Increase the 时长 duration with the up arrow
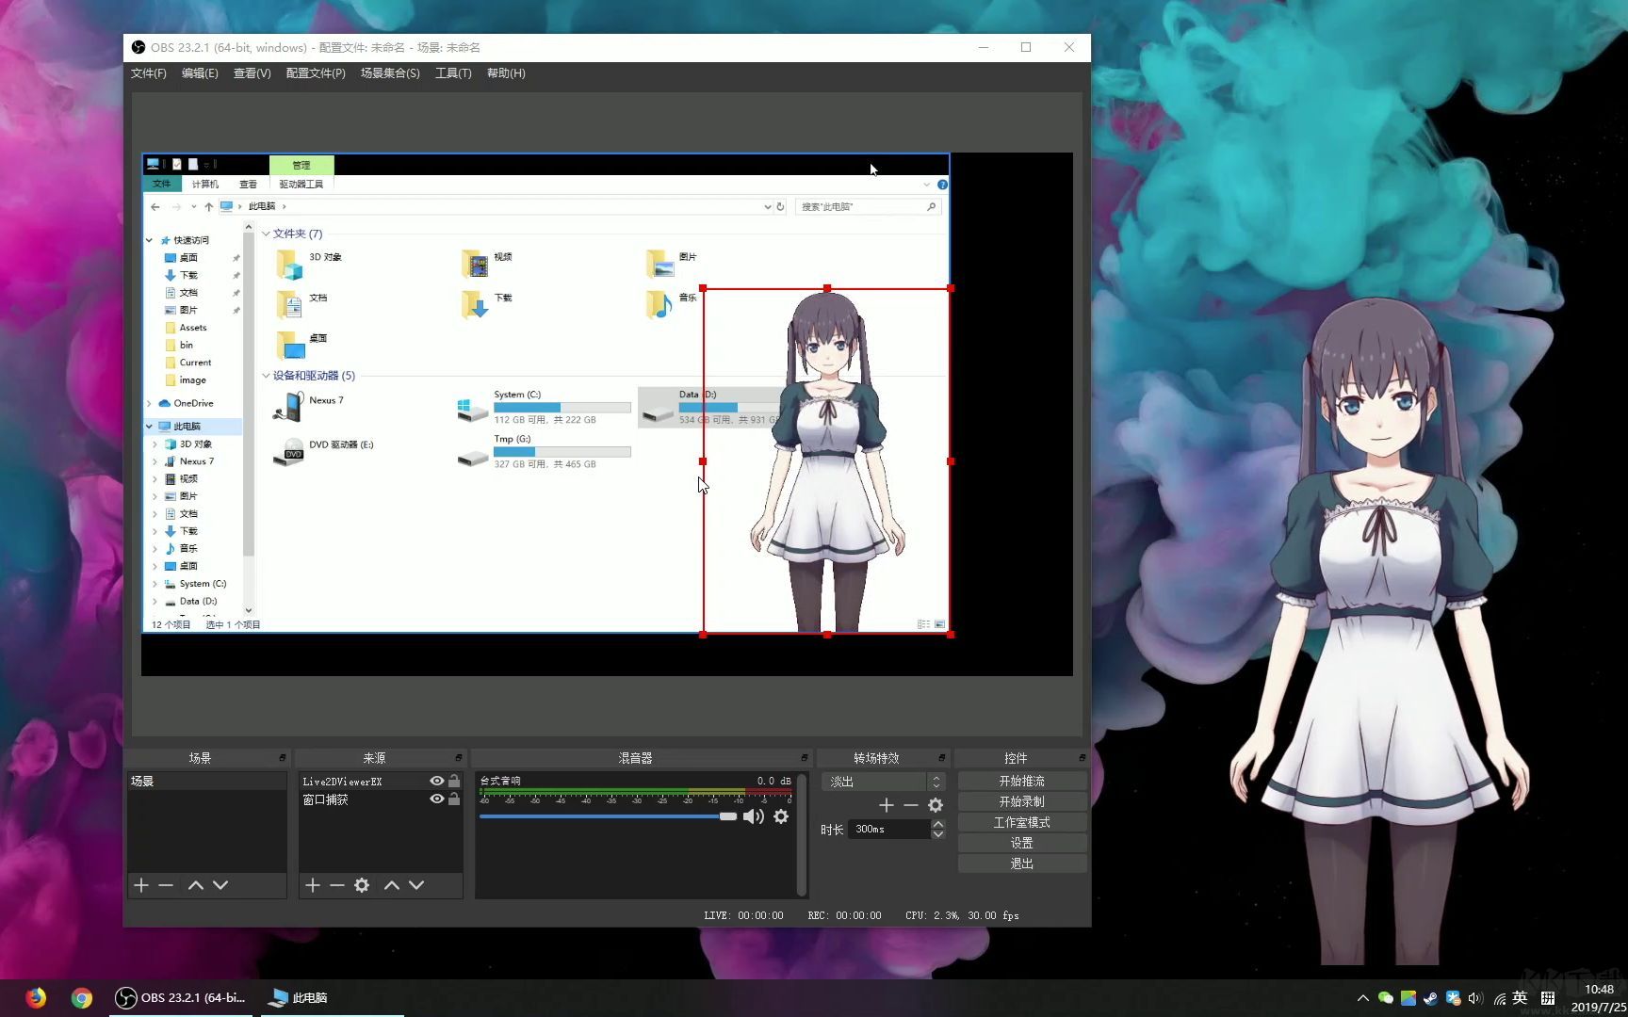 pyautogui.click(x=937, y=824)
